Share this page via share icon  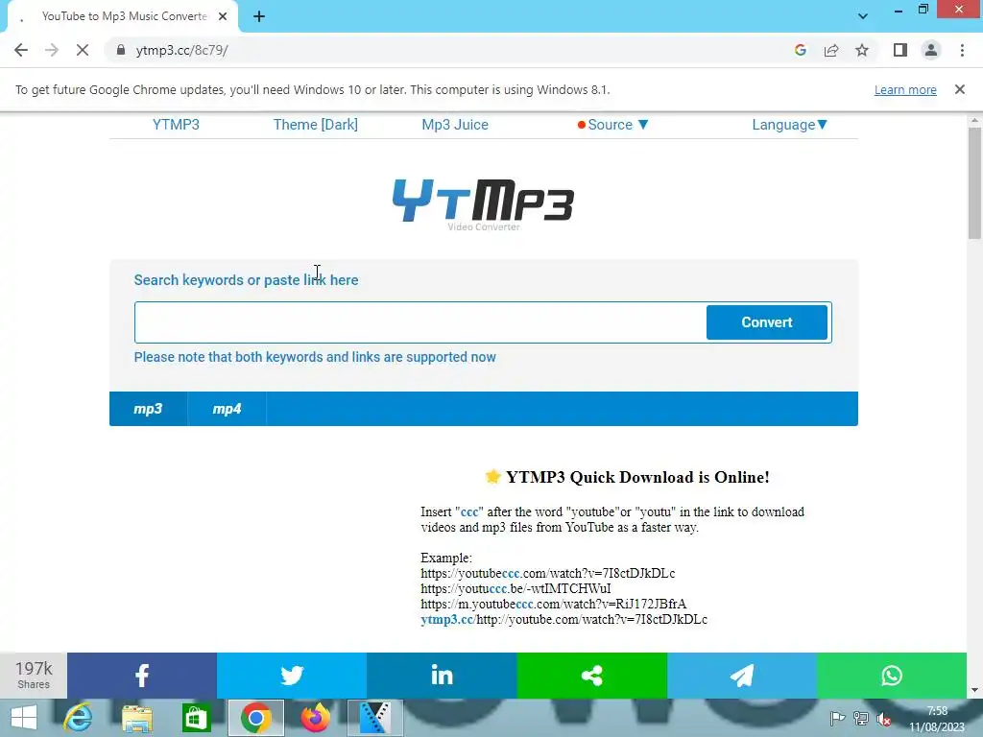coord(831,50)
